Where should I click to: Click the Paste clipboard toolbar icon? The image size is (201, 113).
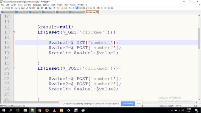pyautogui.click(x=34, y=8)
